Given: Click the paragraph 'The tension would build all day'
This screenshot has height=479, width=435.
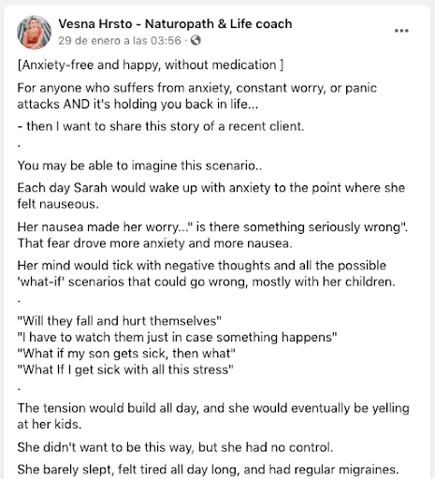Looking at the screenshot, I should (x=213, y=416).
